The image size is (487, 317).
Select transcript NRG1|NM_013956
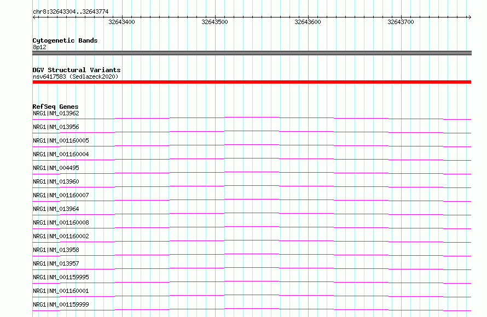point(56,127)
